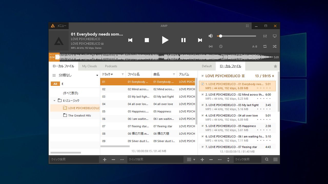Screen dimensions: 328x184
Task: Click the middle クイック検索 search field
Action: click(x=155, y=159)
